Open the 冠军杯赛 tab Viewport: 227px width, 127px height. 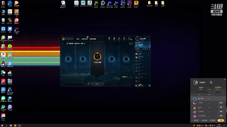(93, 39)
